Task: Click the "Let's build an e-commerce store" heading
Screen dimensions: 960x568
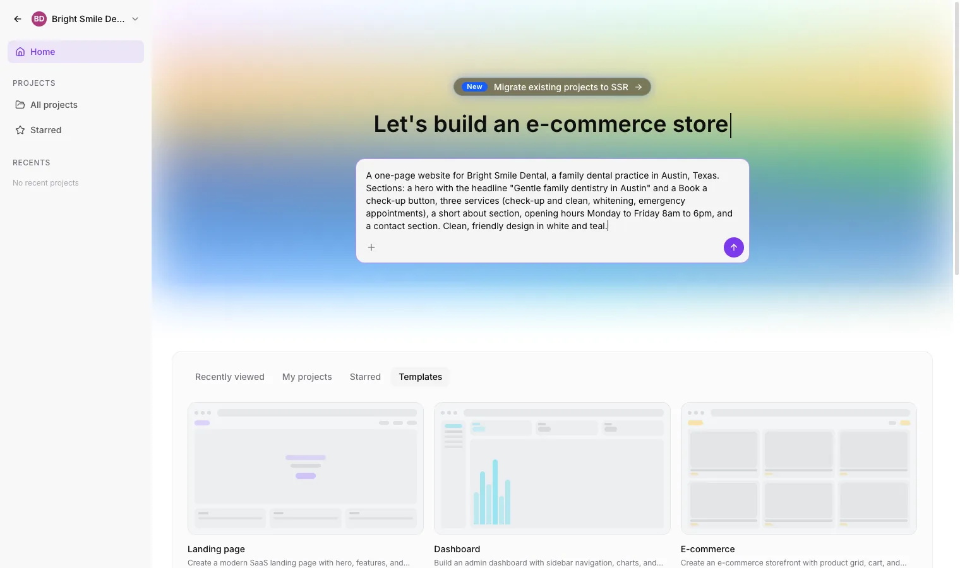Action: tap(551, 124)
